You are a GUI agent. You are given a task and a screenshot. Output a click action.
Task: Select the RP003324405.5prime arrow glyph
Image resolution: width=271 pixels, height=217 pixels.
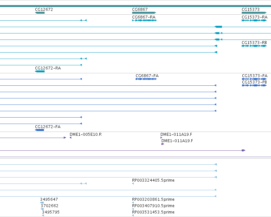133,184
